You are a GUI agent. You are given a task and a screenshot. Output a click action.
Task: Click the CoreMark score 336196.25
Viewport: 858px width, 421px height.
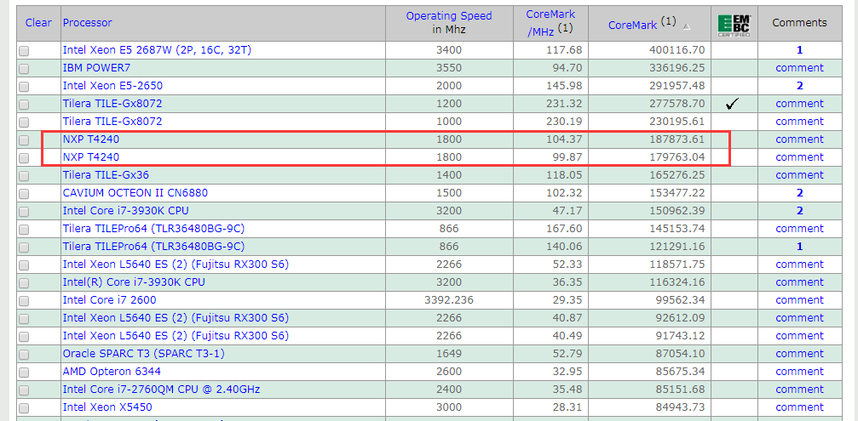677,68
